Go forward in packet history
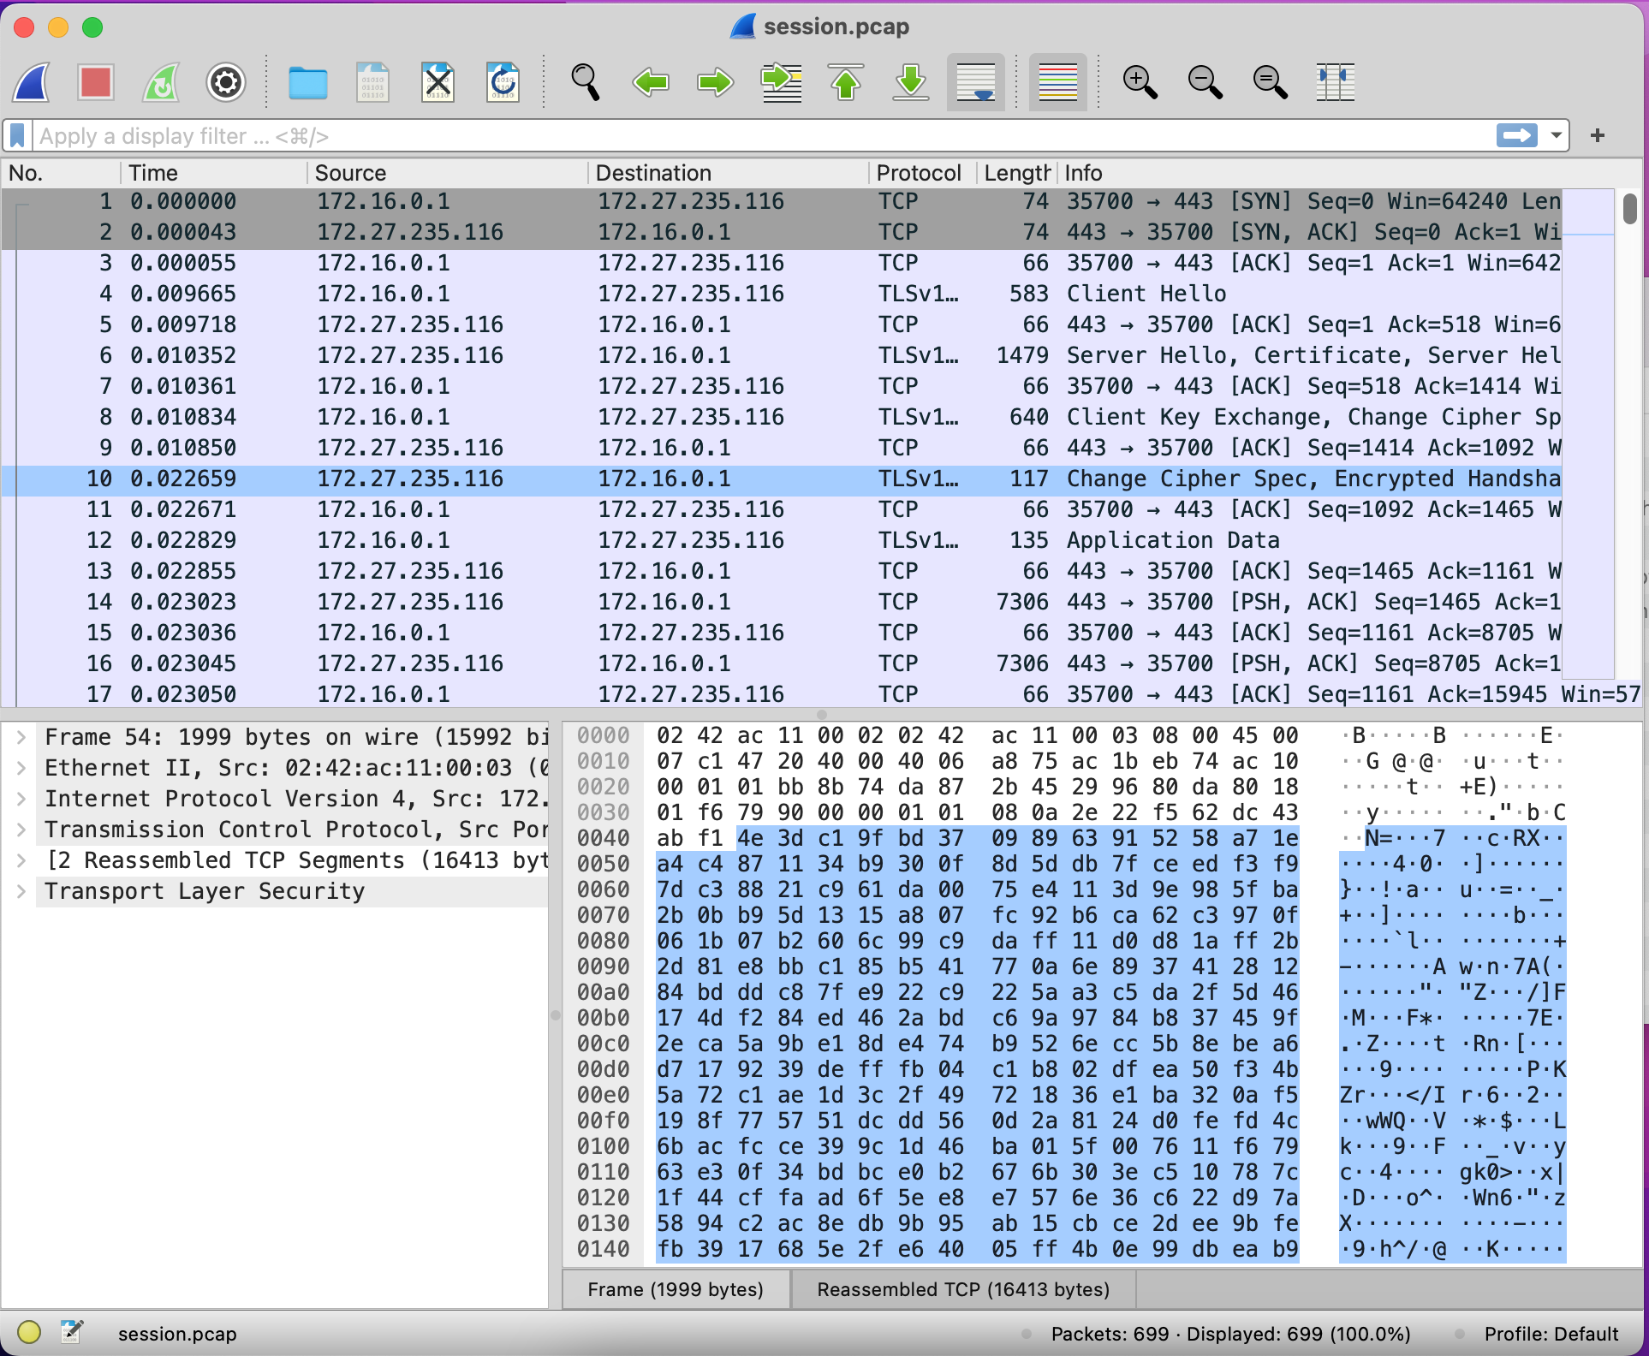 pos(716,83)
